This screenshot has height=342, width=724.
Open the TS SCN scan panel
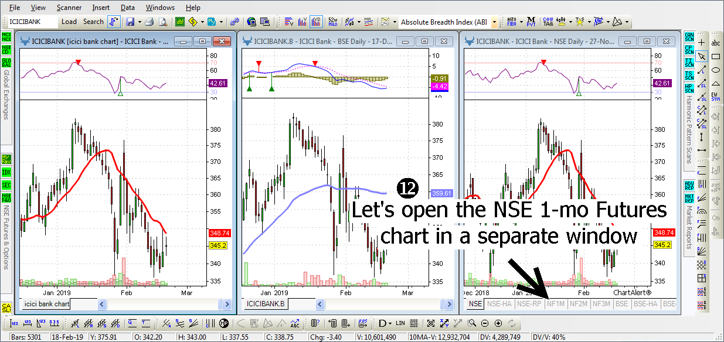pyautogui.click(x=689, y=75)
